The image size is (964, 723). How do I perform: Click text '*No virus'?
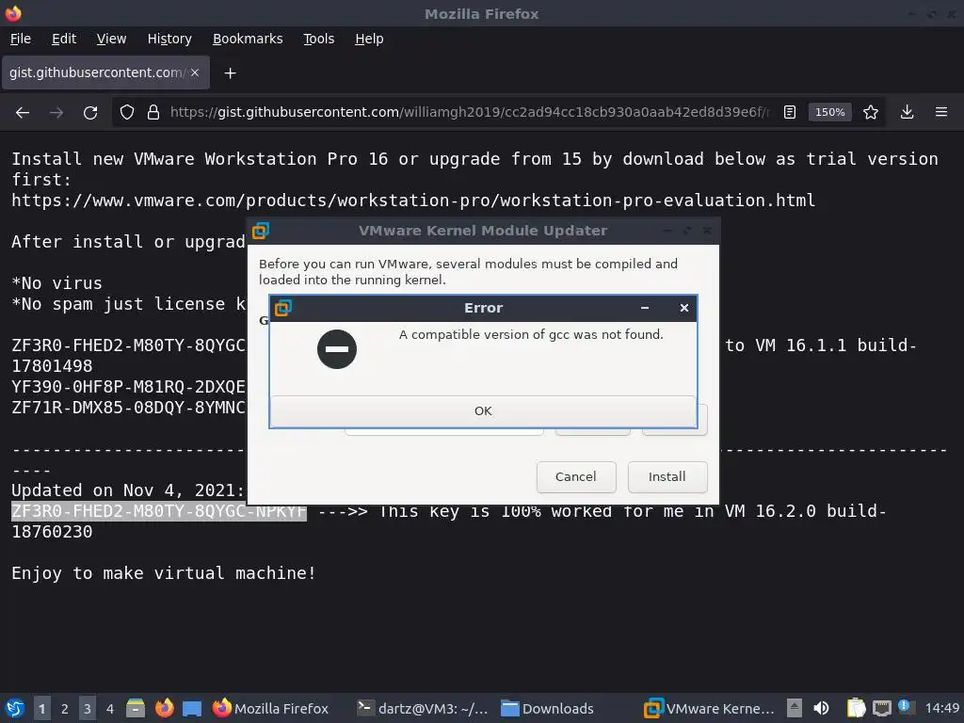coord(56,283)
